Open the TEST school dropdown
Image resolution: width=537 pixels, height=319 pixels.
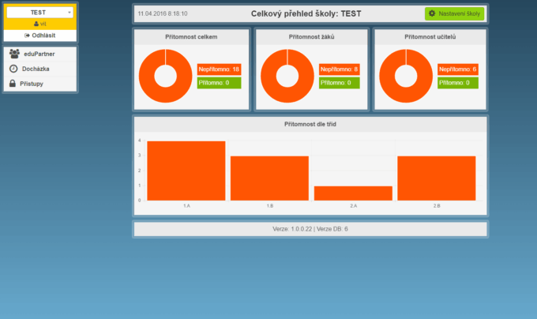[x=39, y=13]
